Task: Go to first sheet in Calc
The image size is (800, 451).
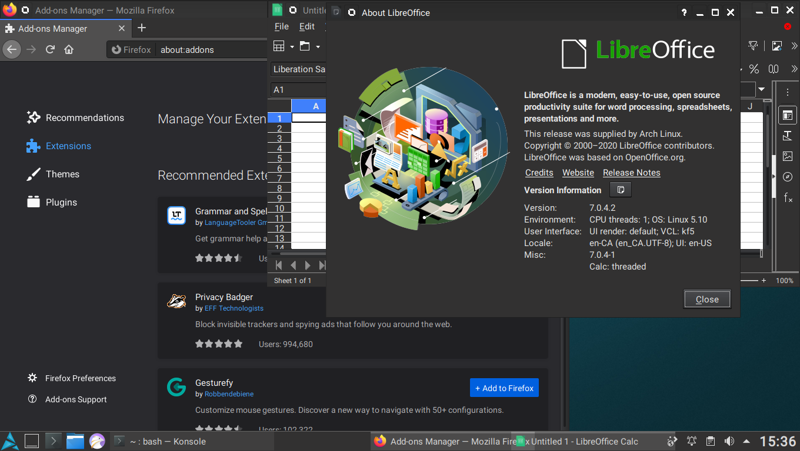Action: click(279, 265)
